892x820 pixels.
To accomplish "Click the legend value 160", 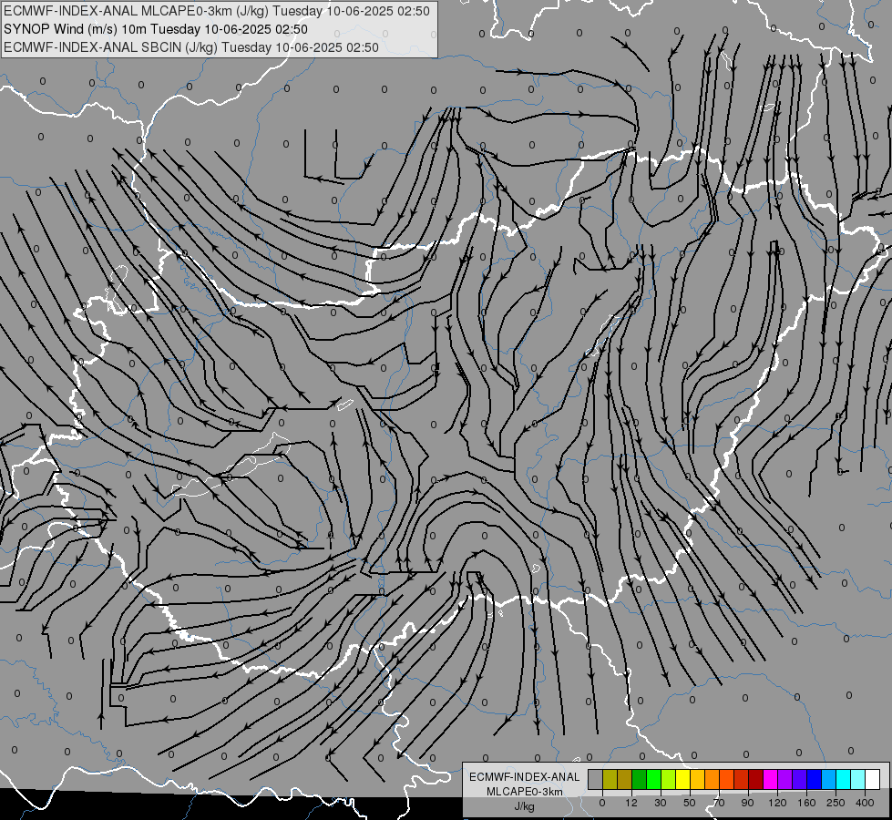I will [806, 803].
